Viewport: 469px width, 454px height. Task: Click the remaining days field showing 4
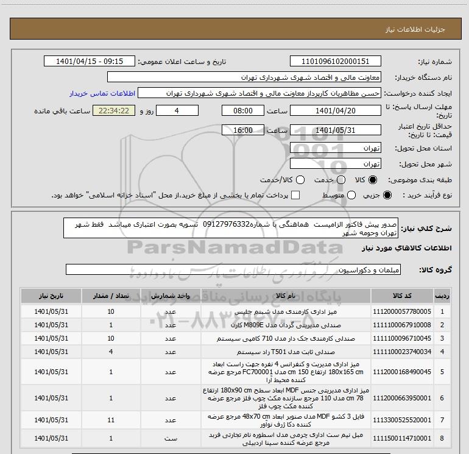click(177, 110)
